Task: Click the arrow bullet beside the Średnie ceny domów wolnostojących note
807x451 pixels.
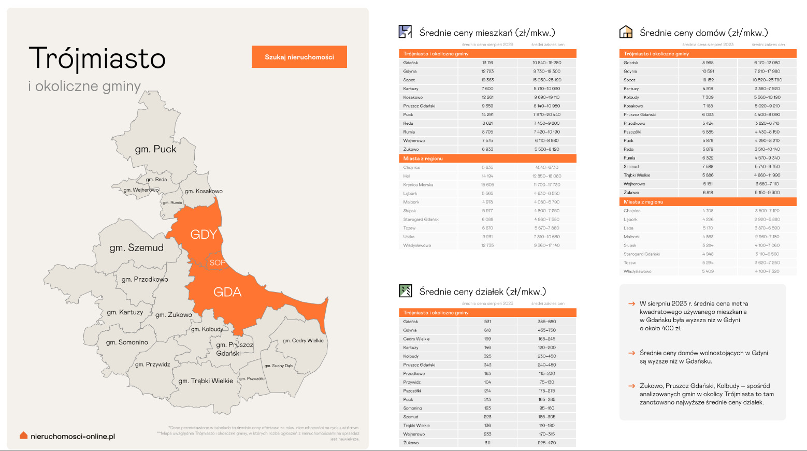Action: 631,353
